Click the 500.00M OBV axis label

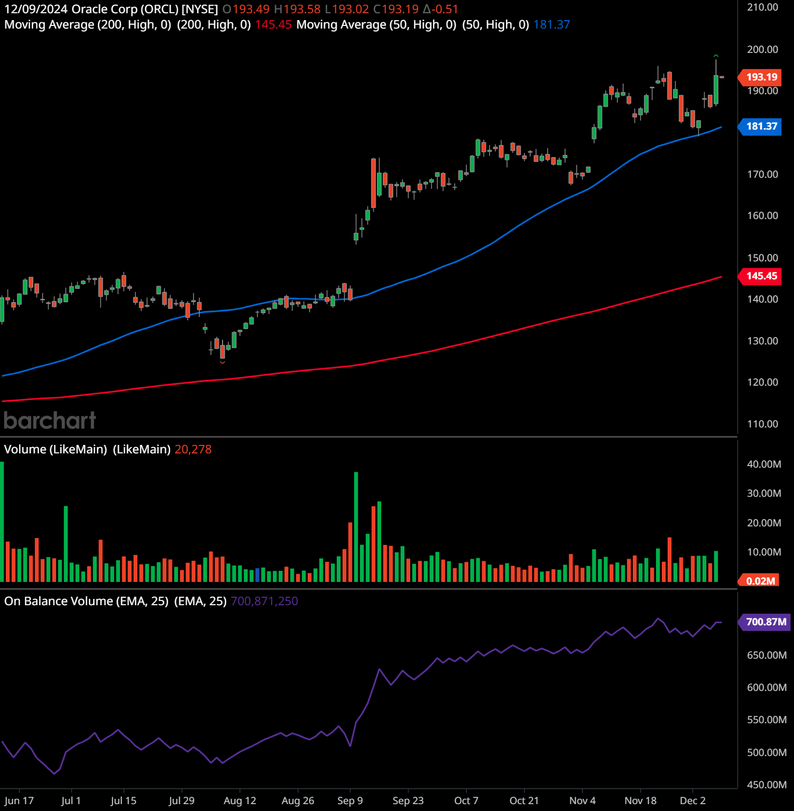(767, 752)
